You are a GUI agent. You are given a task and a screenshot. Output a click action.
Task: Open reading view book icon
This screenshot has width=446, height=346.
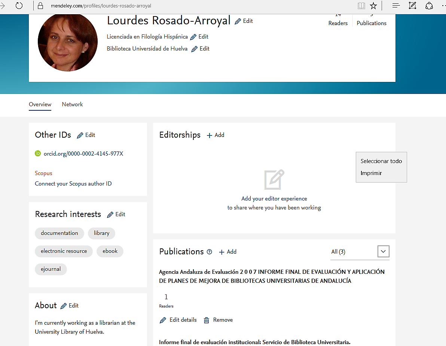coord(361,6)
